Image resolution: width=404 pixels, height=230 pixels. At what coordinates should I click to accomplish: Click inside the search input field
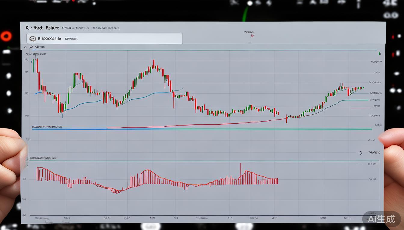pos(120,39)
